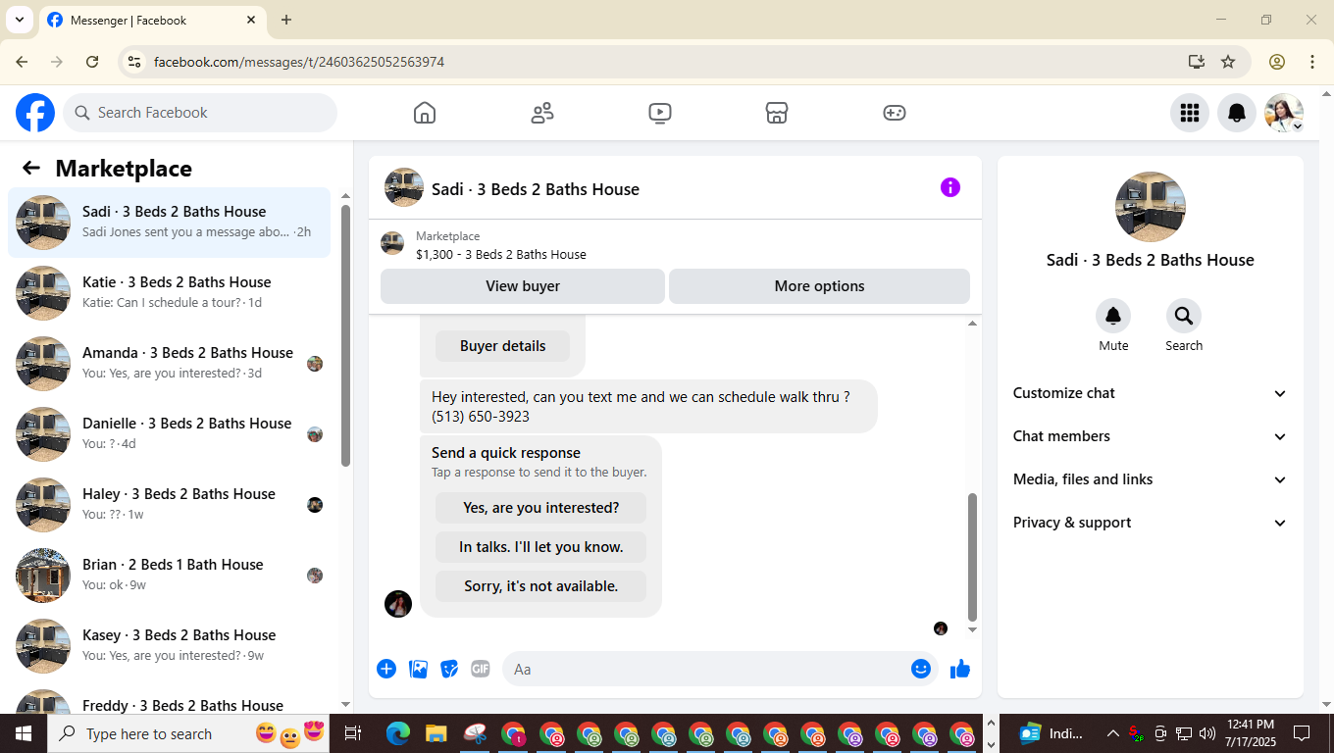This screenshot has height=753, width=1334.
Task: Open the Marketplace storefront icon in top navigation
Action: tap(777, 113)
